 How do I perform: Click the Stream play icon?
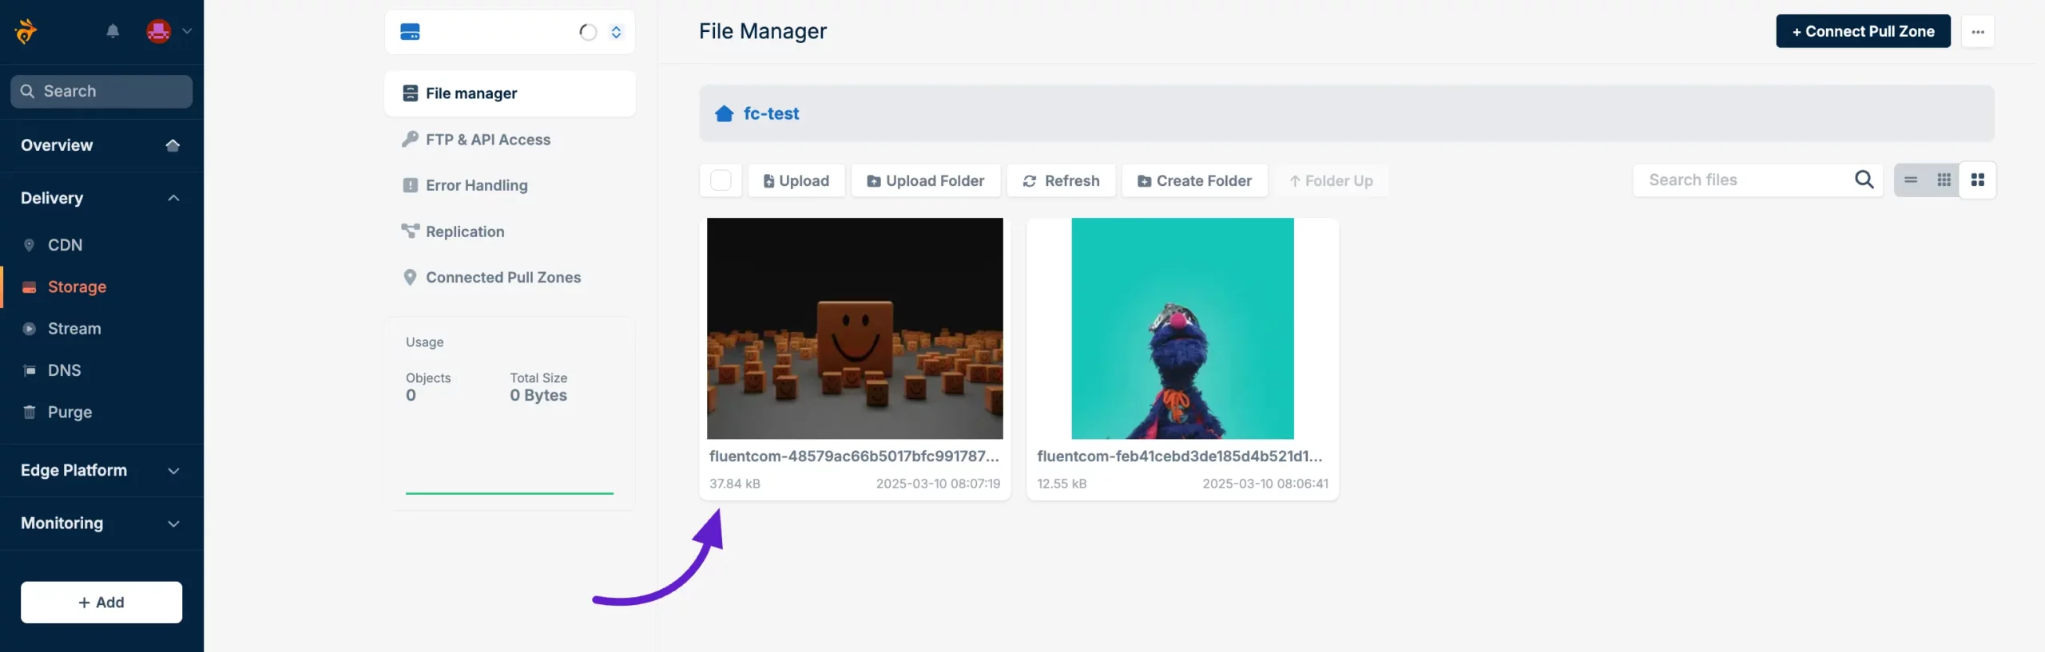(30, 329)
